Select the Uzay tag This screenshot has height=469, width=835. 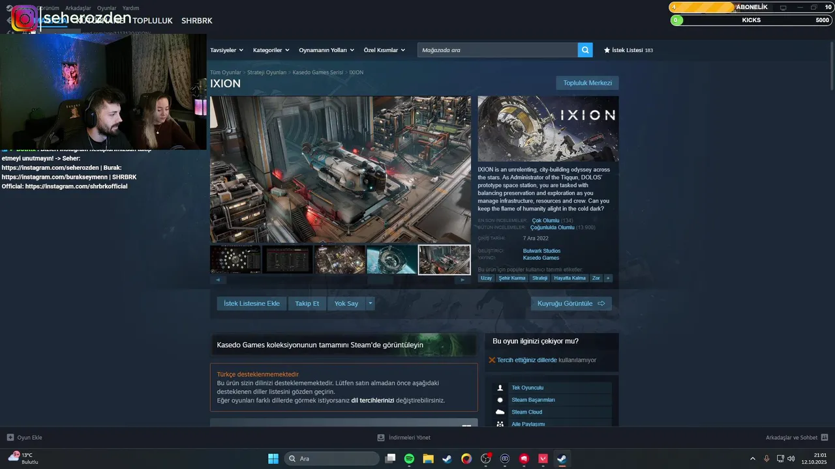pos(486,278)
